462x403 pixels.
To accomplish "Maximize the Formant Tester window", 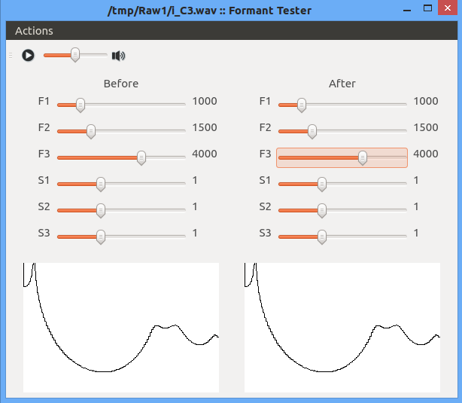I will click(x=427, y=8).
